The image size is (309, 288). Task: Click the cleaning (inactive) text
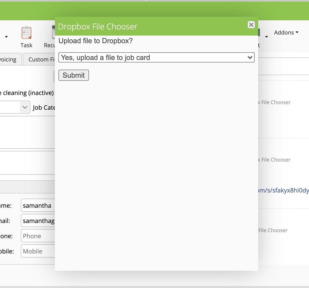tap(27, 93)
